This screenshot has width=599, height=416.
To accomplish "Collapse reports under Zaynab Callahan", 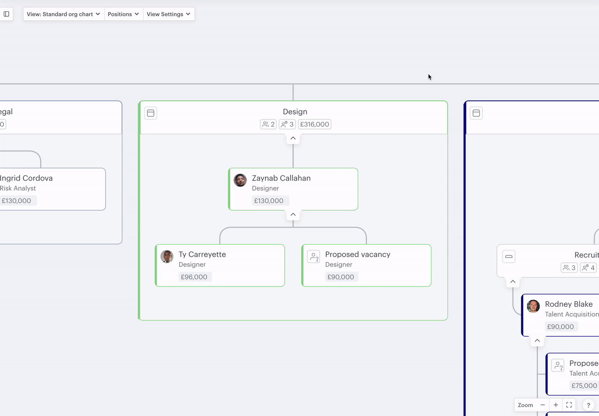I will coord(293,215).
